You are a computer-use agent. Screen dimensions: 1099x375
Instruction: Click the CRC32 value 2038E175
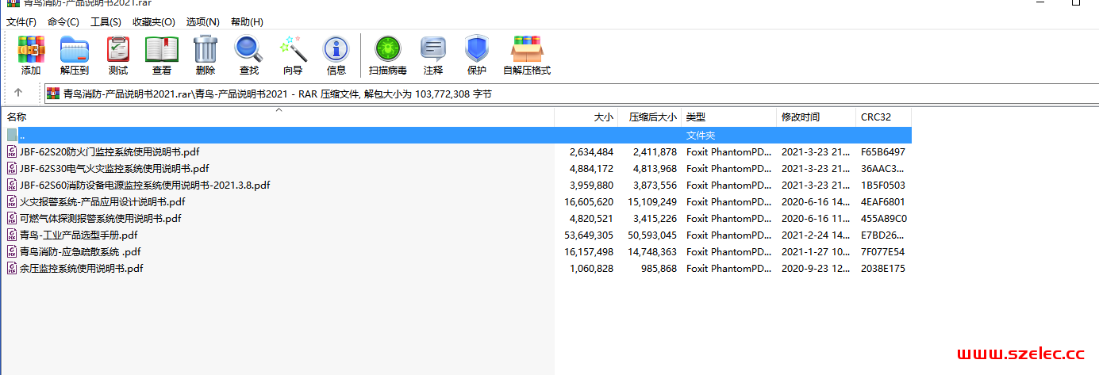point(883,268)
